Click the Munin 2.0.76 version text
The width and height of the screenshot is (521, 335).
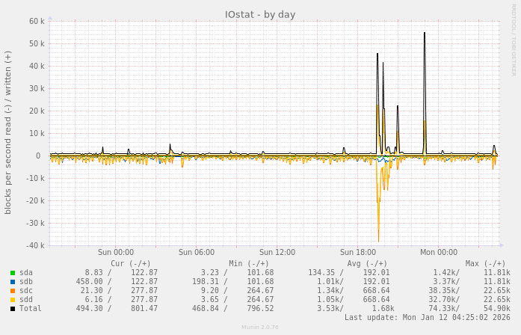click(260, 327)
